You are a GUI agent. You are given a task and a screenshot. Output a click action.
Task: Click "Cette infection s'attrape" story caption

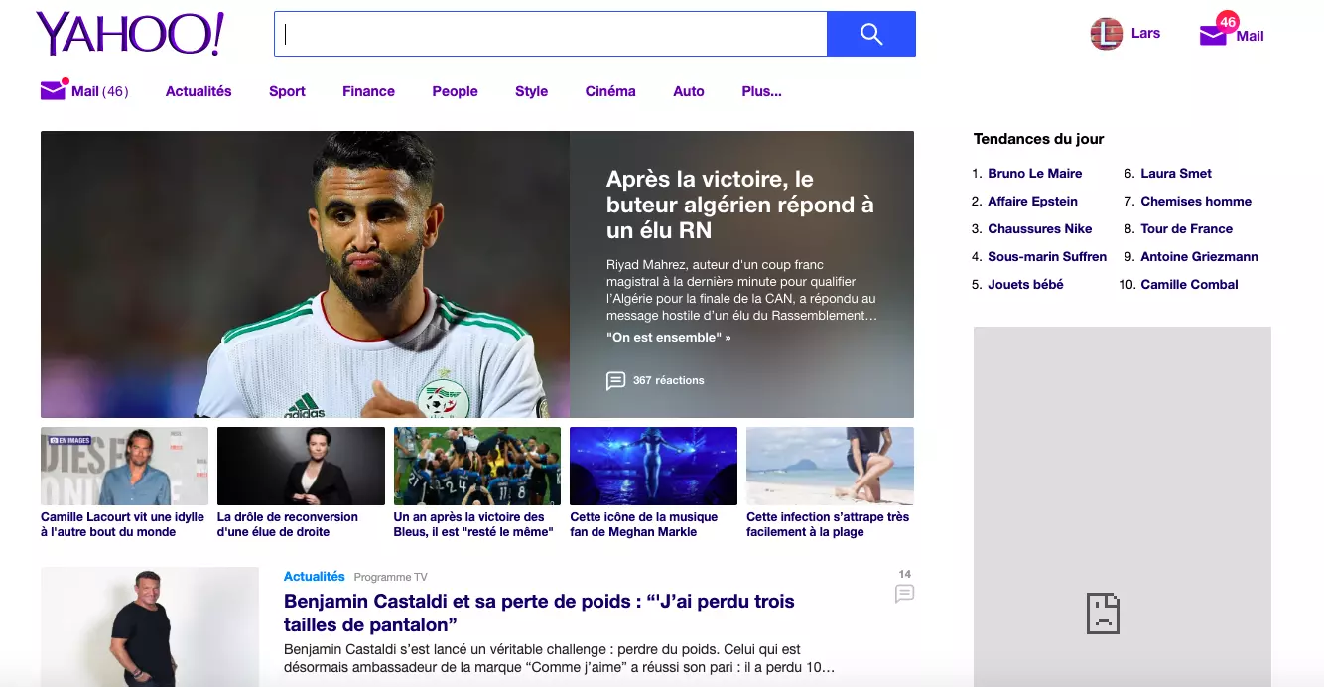[x=828, y=524]
